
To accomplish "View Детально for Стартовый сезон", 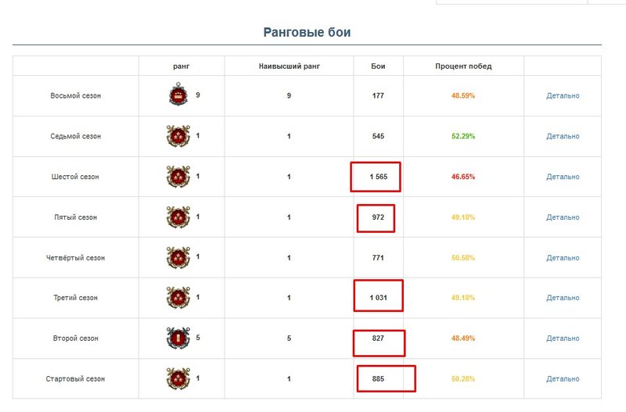I will coord(563,379).
